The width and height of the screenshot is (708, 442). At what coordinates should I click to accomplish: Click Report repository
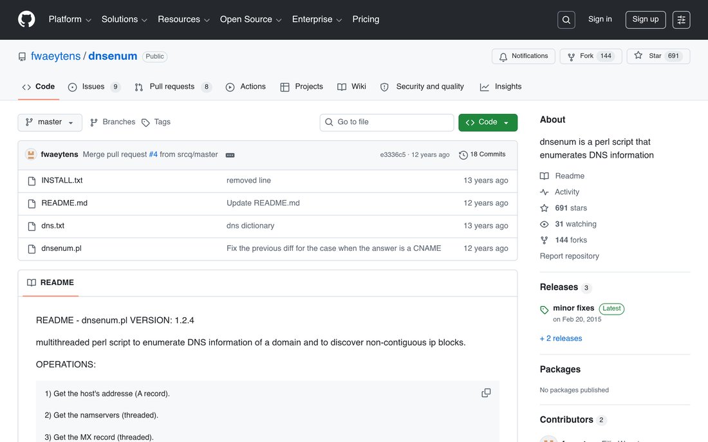pos(570,256)
